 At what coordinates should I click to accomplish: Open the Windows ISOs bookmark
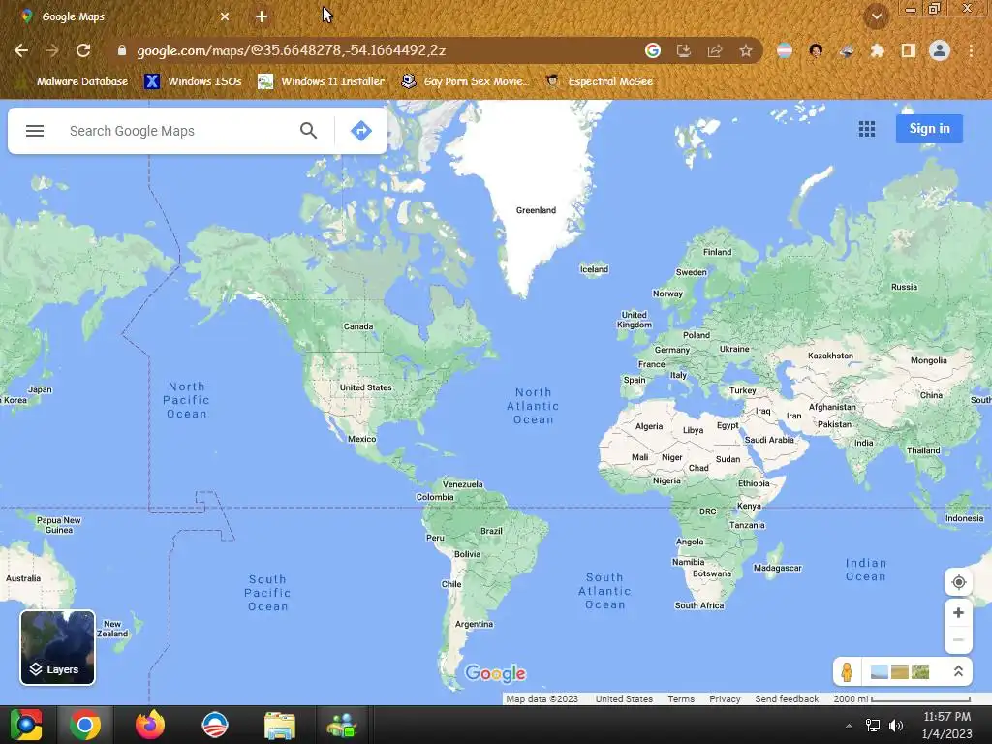(194, 81)
